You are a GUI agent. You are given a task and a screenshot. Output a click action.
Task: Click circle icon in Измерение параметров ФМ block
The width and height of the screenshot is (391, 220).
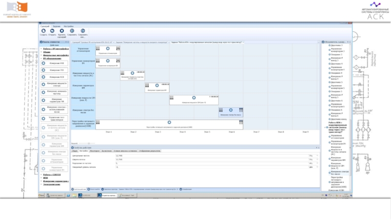click(x=157, y=86)
